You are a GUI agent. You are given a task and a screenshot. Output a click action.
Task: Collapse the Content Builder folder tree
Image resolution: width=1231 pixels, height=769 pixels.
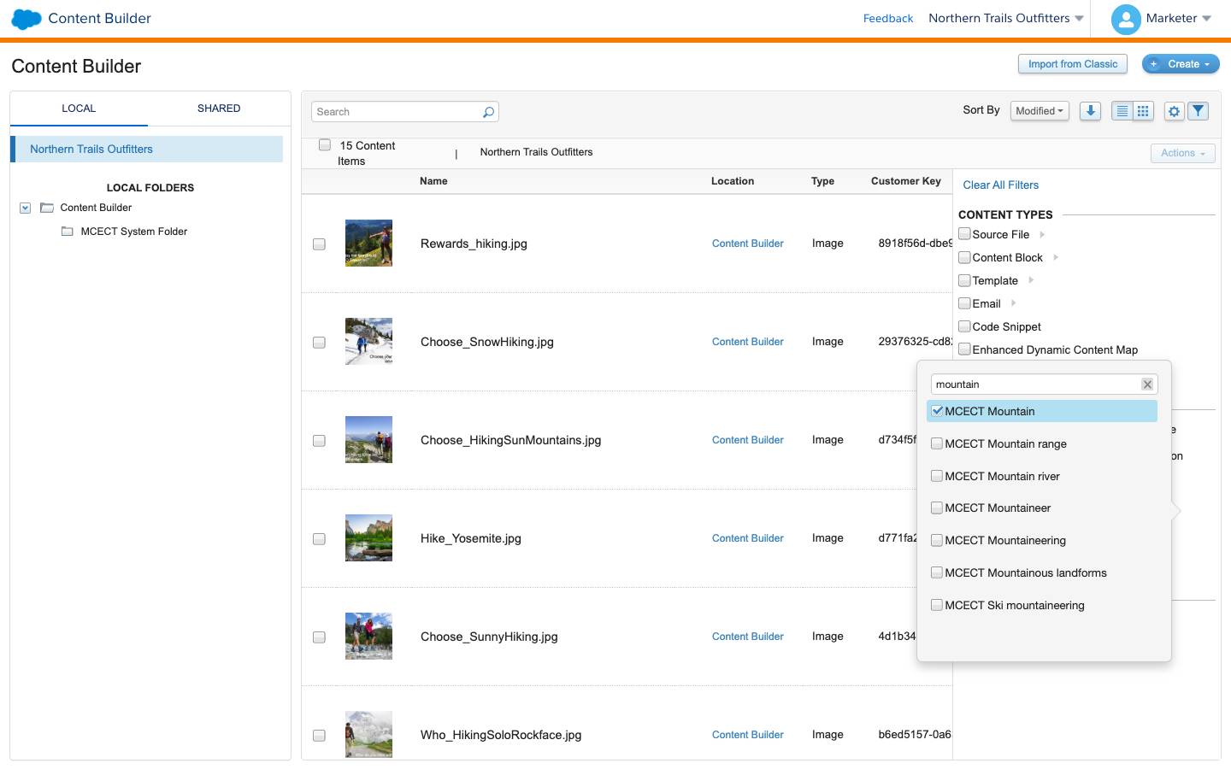point(26,208)
